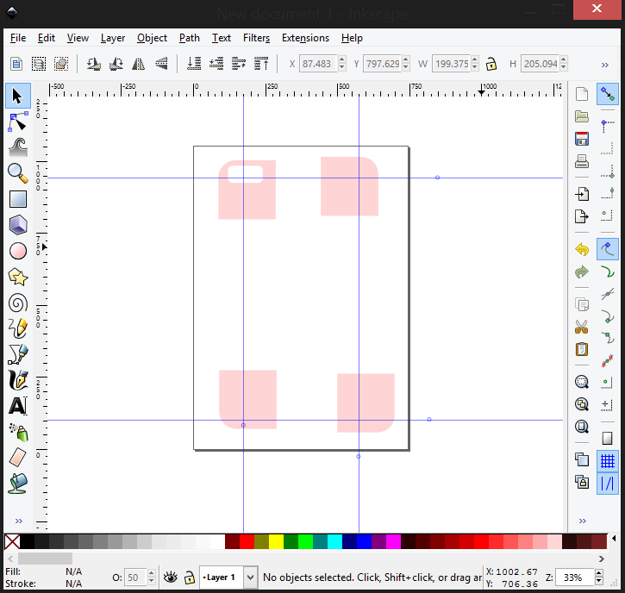Viewport: 625px width, 593px height.
Task: Select the Node edit tool
Action: click(x=17, y=122)
